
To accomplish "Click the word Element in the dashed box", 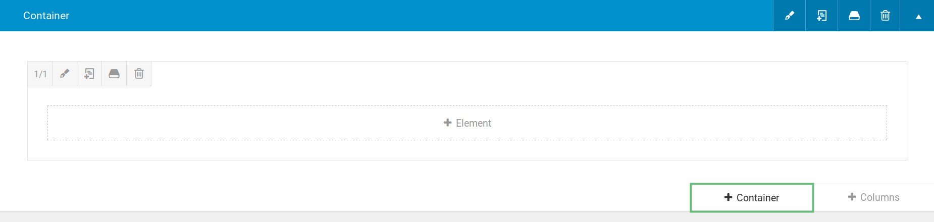I will coord(474,123).
